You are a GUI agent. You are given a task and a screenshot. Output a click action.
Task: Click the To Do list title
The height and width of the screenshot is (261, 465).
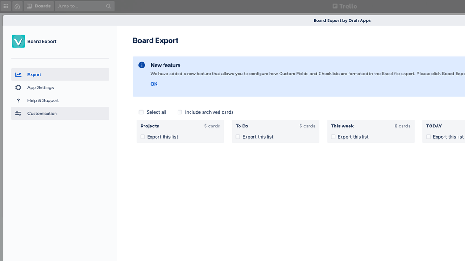tap(242, 126)
